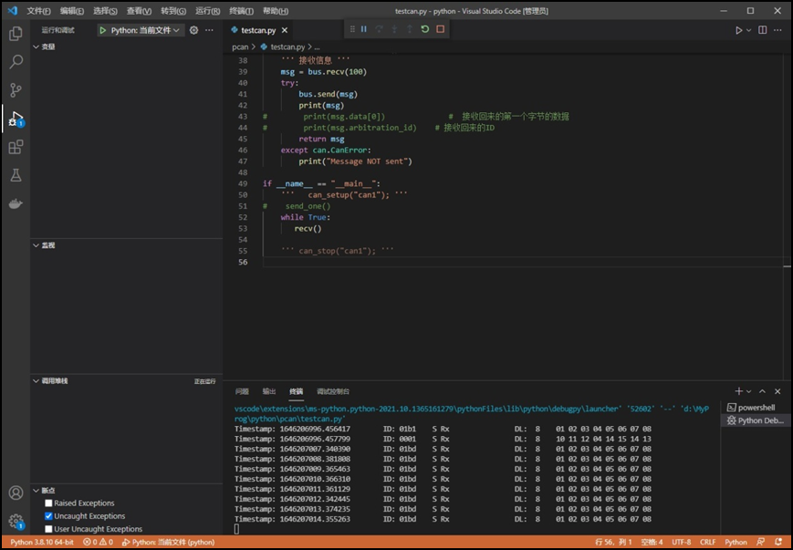Toggle User Uncaught Exceptions checkbox

[x=48, y=529]
